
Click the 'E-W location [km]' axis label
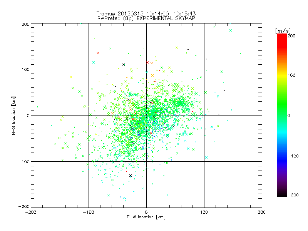(146, 217)
